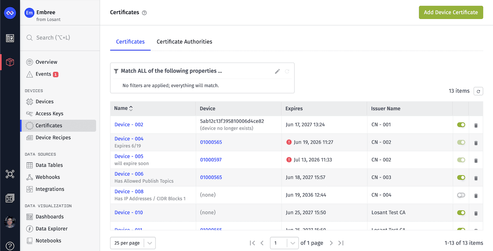This screenshot has width=493, height=251.
Task: Click the filter reset refresh icon
Action: pyautogui.click(x=287, y=71)
